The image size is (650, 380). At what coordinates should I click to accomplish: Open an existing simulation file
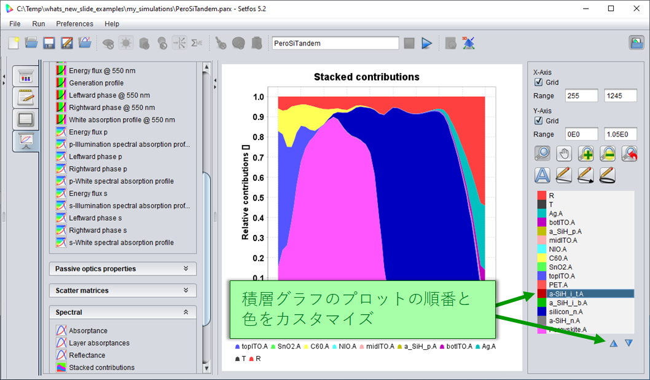tap(31, 43)
